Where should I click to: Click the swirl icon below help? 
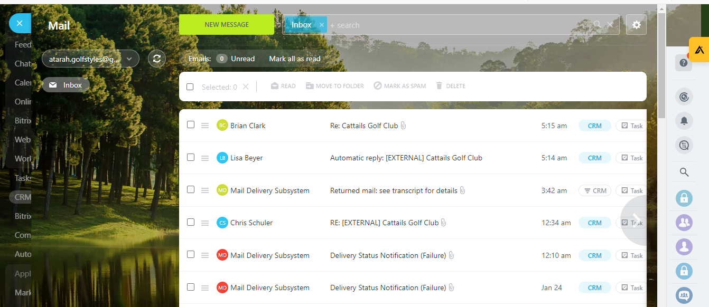coord(684,97)
